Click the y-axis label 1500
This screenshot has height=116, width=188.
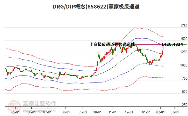coord(184,39)
